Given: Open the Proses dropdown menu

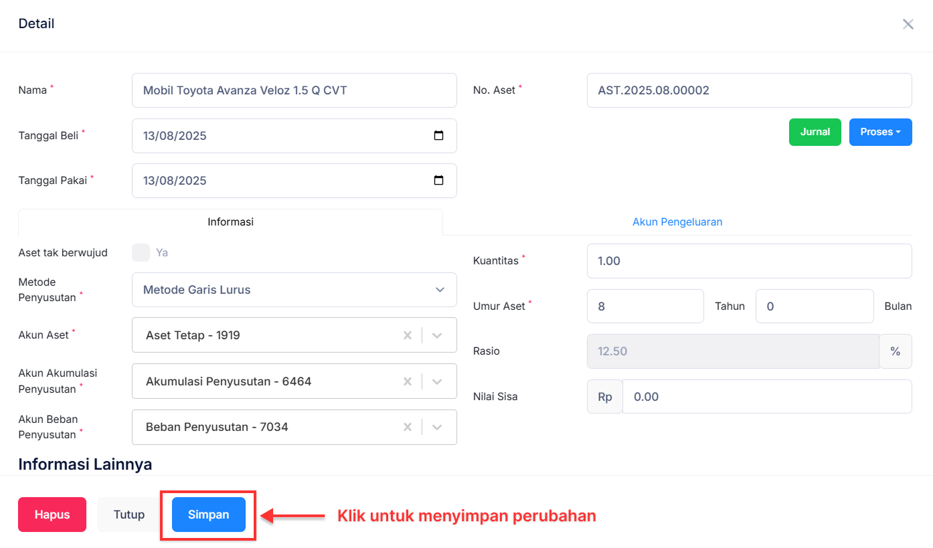Looking at the screenshot, I should click(880, 132).
